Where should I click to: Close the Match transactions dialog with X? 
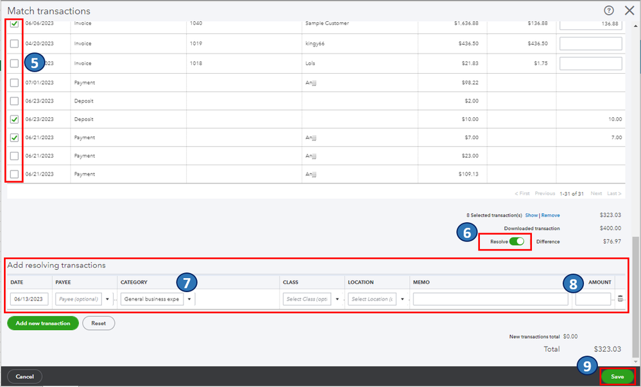(629, 11)
